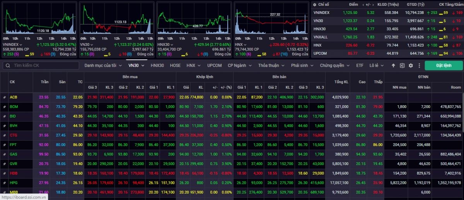
Task: Select the ETF tab
Action: coord(360,66)
